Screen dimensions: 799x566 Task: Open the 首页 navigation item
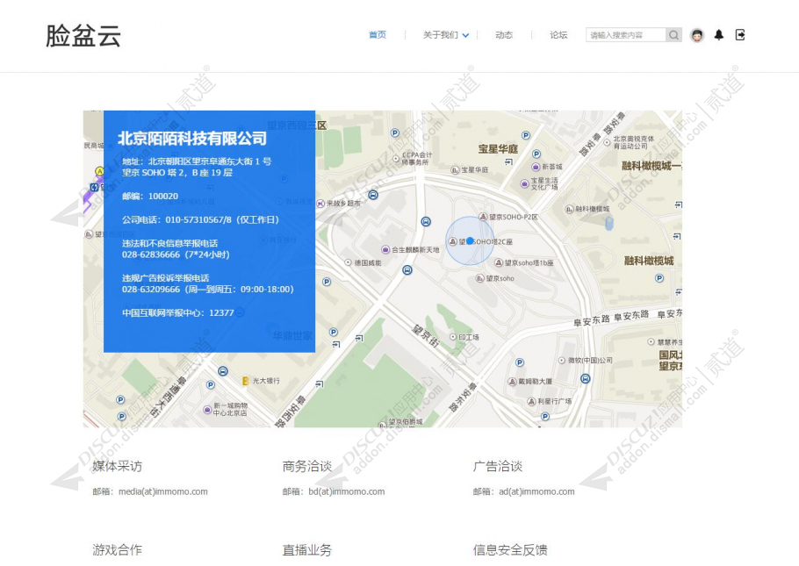(378, 34)
